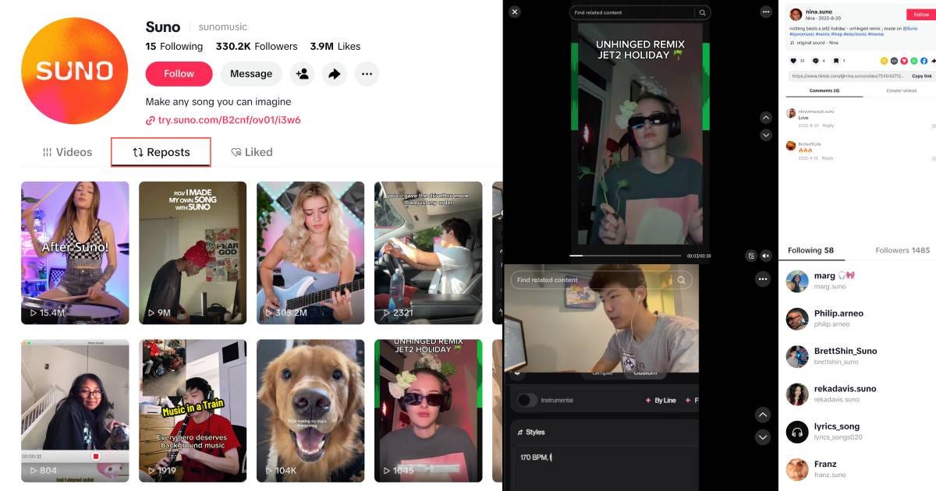Click the Facebook share icon
The image size is (936, 491).
[x=924, y=60]
